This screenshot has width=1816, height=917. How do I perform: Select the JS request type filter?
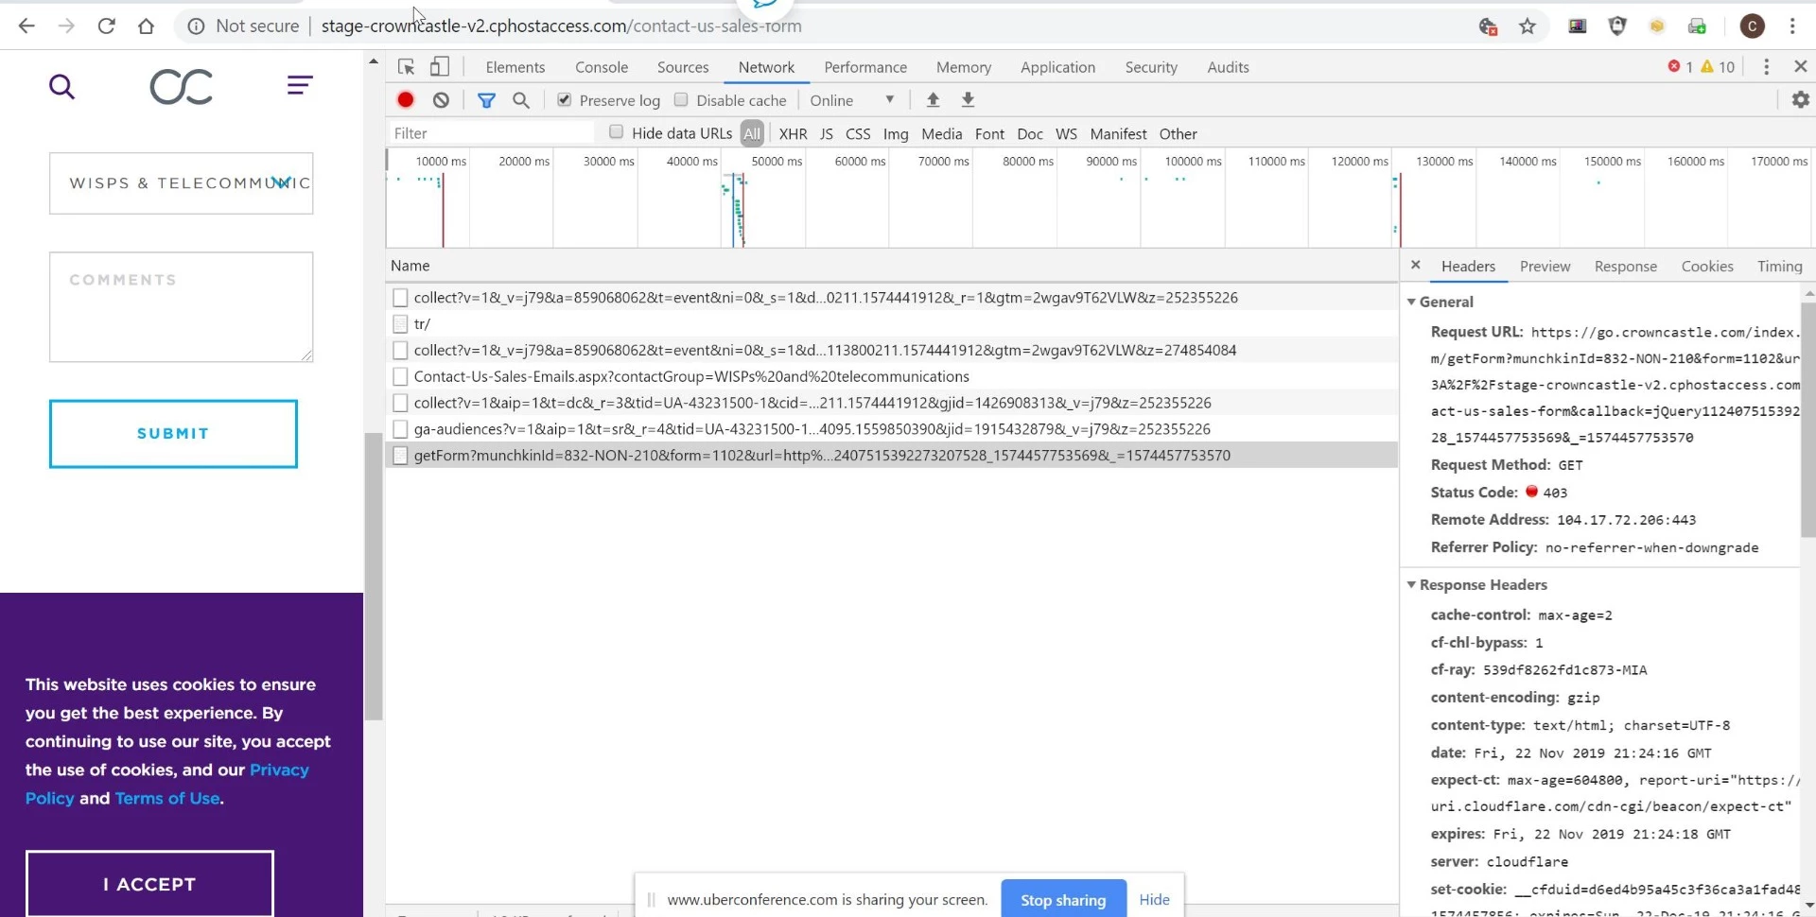tap(826, 133)
